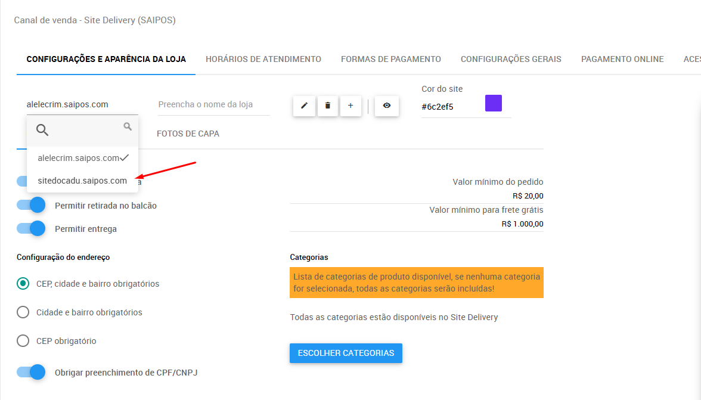Click the purple site color swatch
Viewport: 701px width, 400px height.
tap(494, 103)
